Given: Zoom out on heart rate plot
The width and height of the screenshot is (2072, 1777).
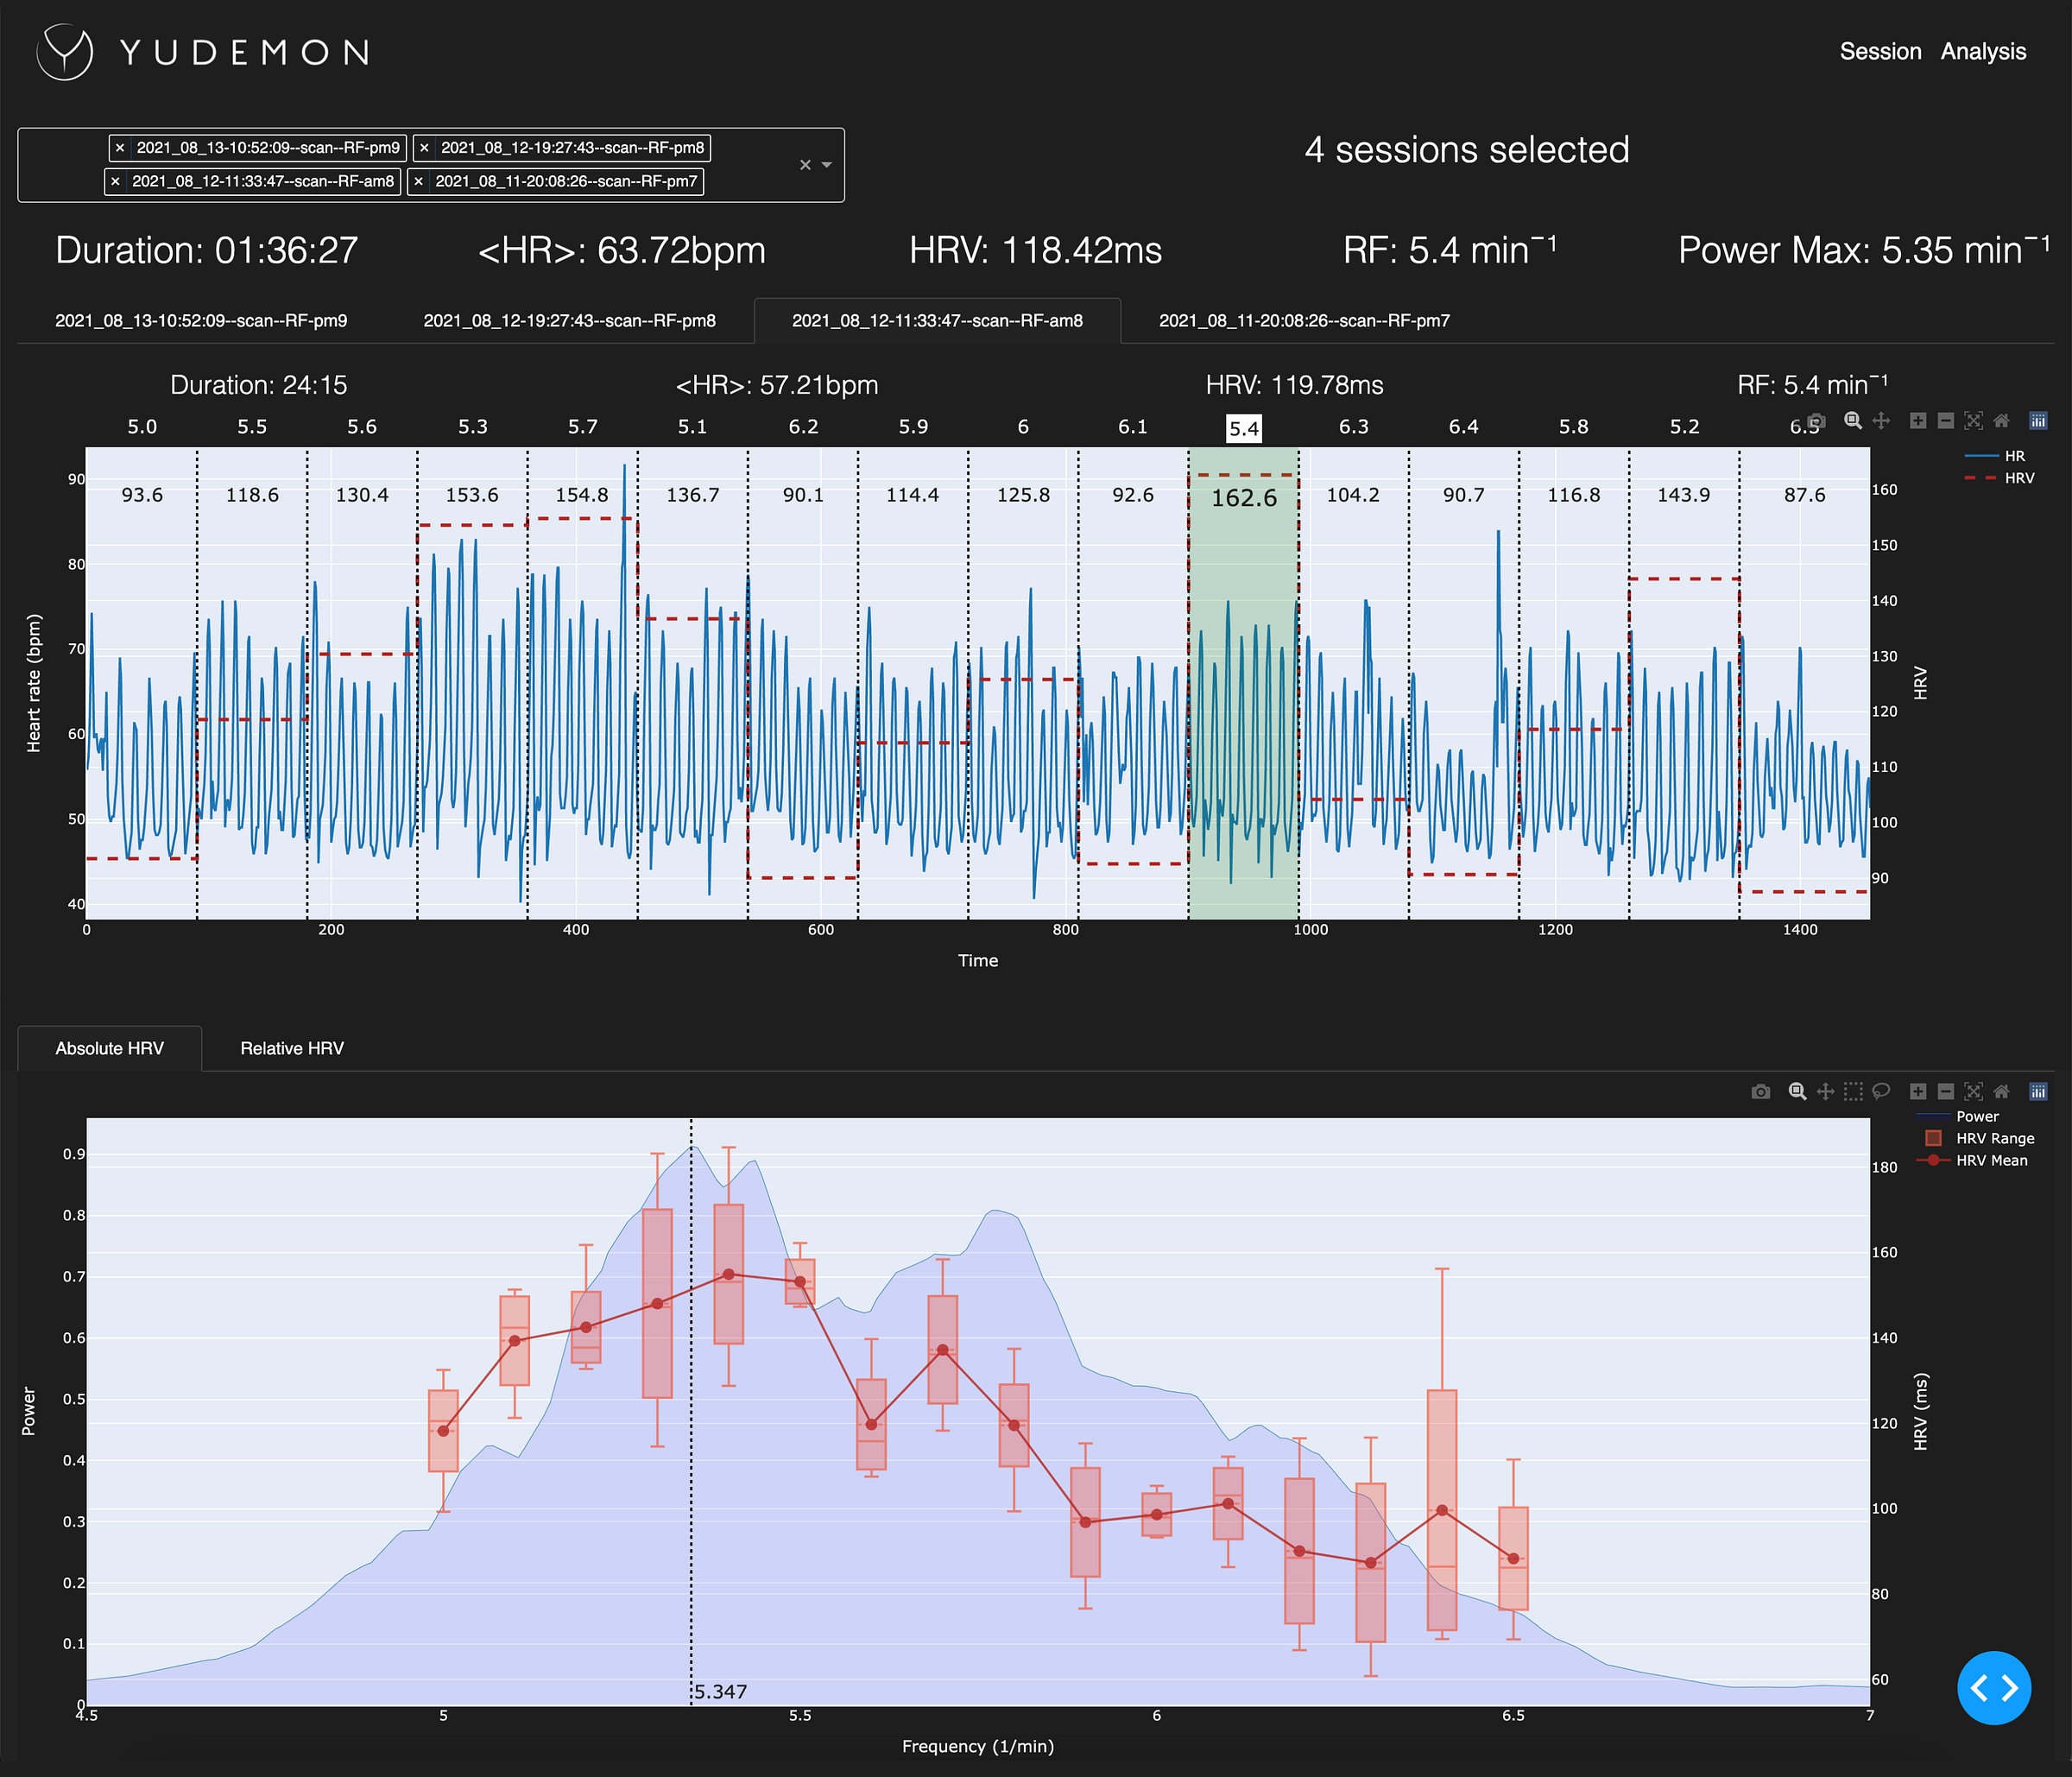Looking at the screenshot, I should pyautogui.click(x=1945, y=421).
